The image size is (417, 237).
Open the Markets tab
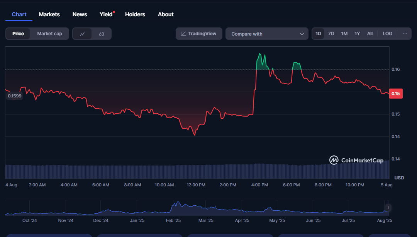tap(49, 14)
